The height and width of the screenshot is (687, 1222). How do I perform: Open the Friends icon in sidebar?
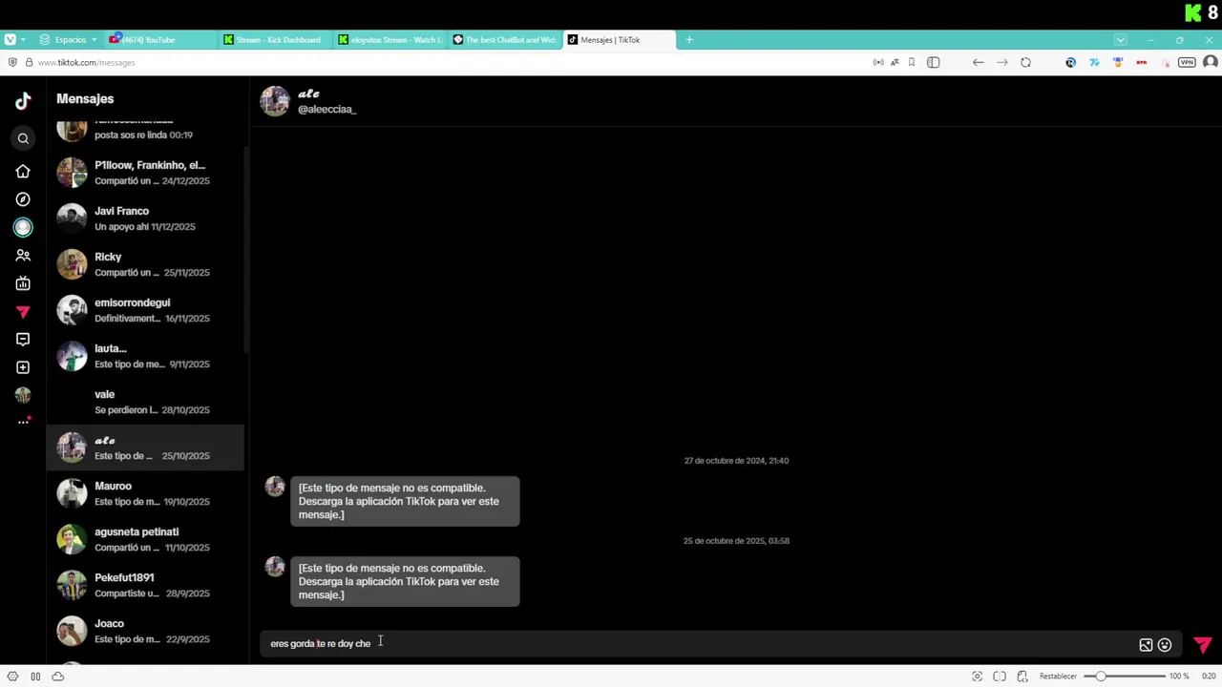[23, 256]
